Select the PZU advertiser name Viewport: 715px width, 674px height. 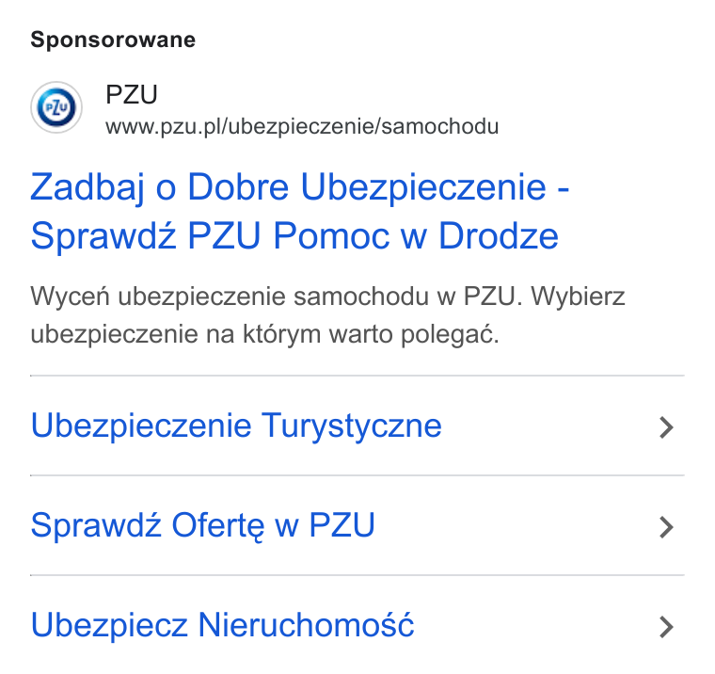[x=132, y=95]
